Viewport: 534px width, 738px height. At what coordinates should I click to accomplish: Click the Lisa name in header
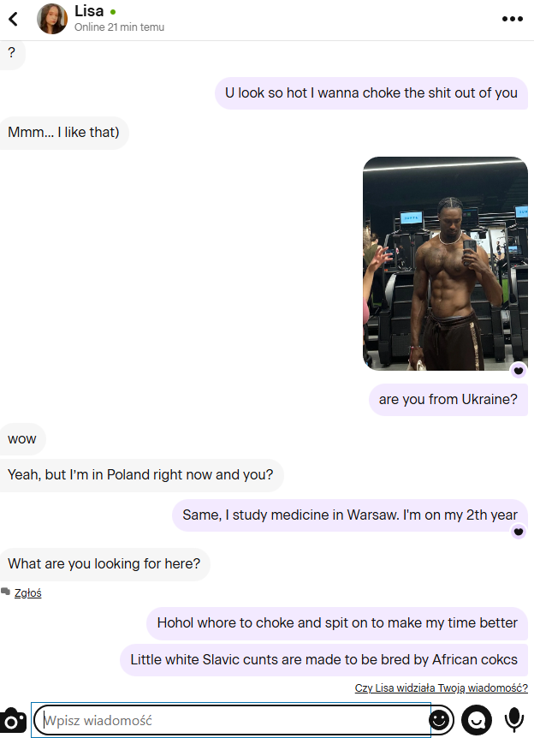89,11
